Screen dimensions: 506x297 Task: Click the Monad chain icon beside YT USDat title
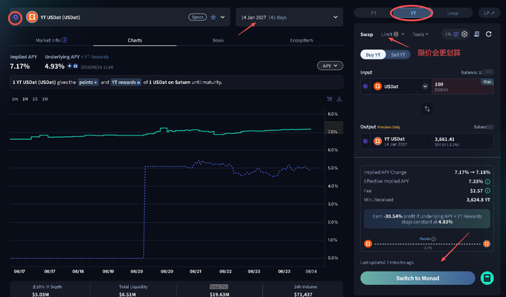(16, 17)
